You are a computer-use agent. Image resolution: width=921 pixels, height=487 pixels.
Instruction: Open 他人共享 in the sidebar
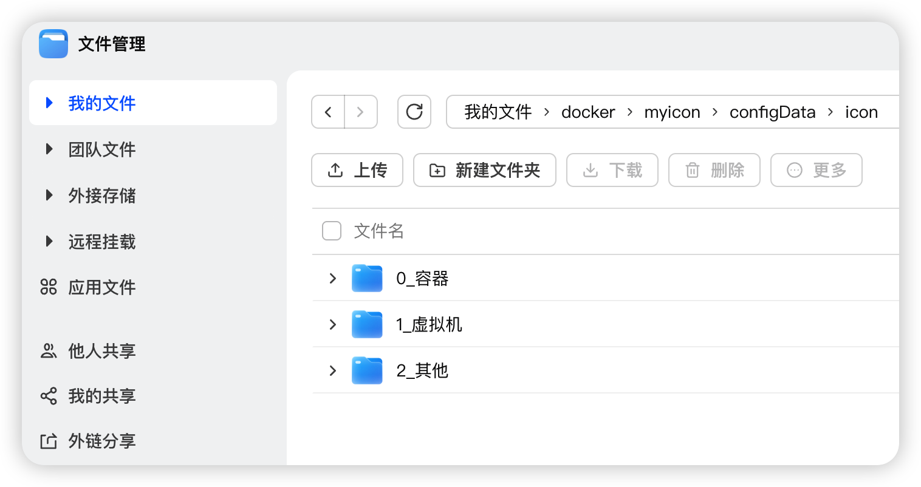[101, 351]
